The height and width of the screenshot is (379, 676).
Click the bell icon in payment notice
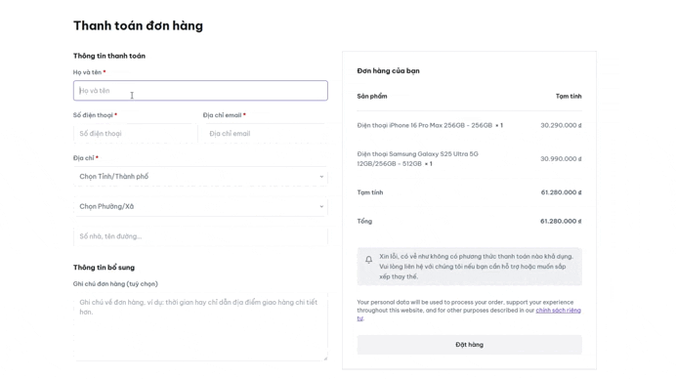pos(368,260)
